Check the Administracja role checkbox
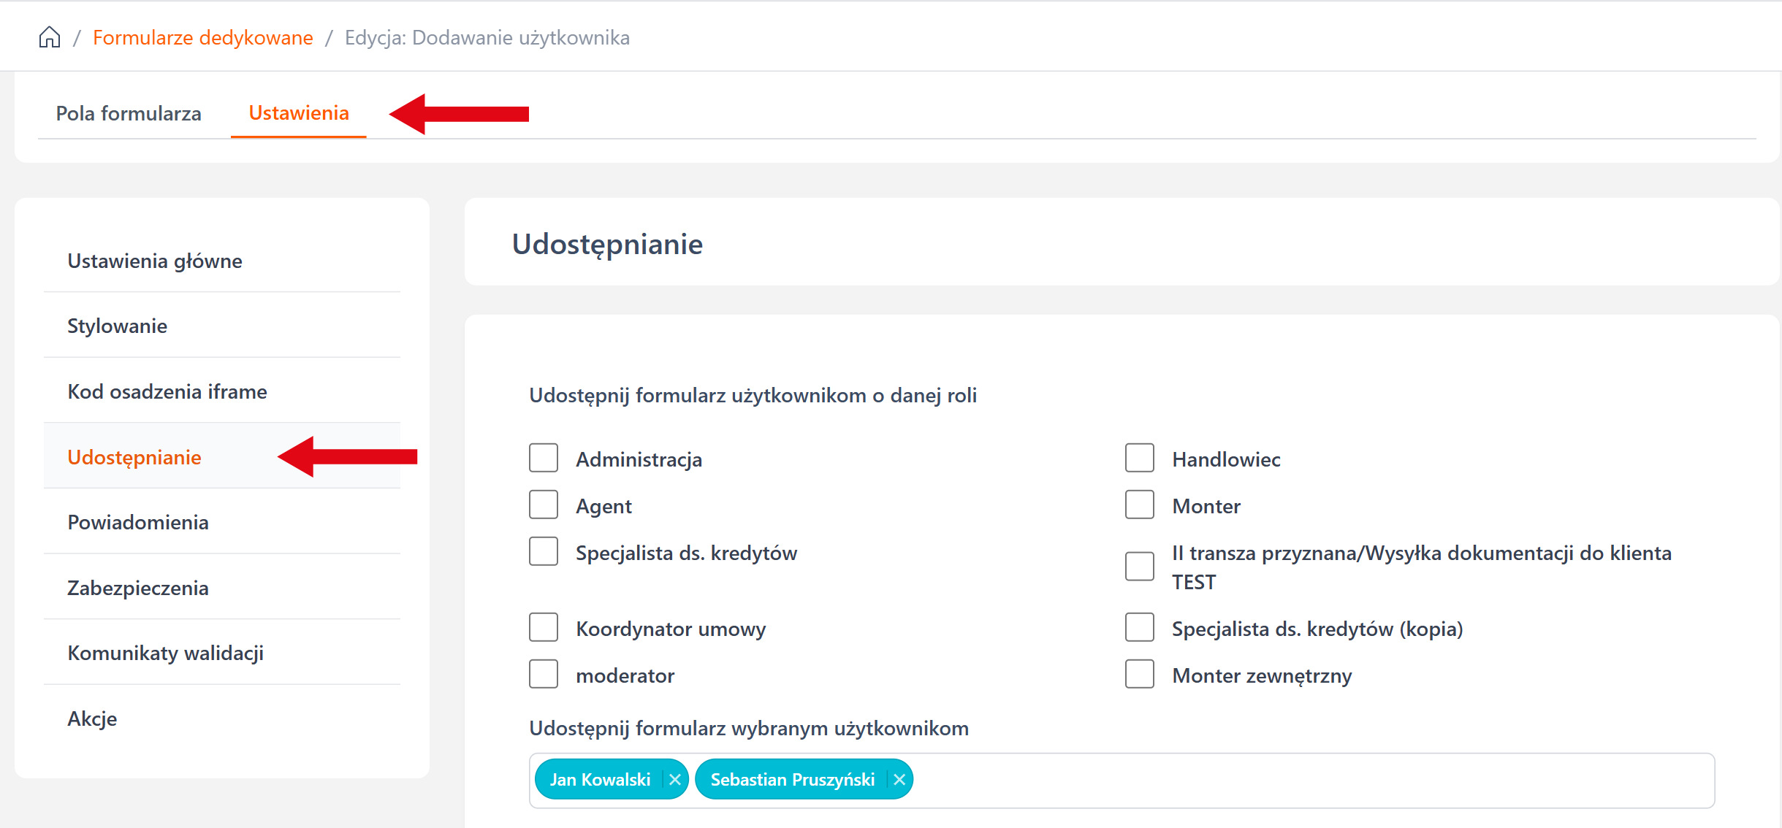This screenshot has width=1782, height=828. (x=544, y=459)
